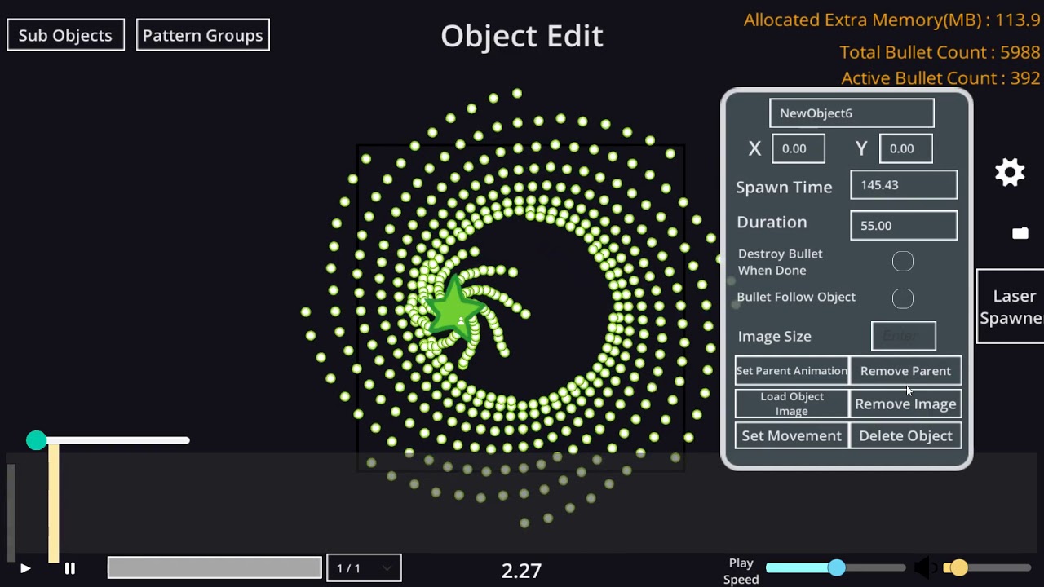Click the gray bar next to pause

pos(215,567)
